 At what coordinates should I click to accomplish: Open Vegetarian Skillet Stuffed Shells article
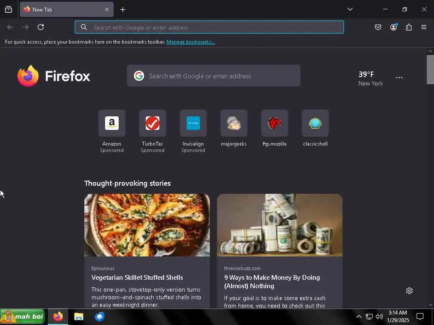(x=137, y=278)
